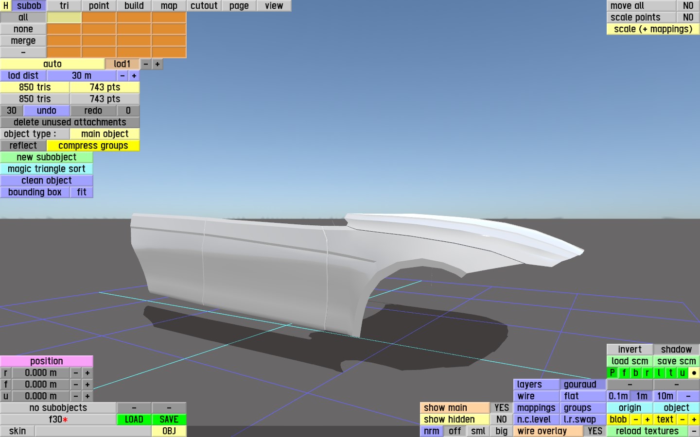700x437 pixels.
Task: Change object type from main object
Action: (105, 134)
